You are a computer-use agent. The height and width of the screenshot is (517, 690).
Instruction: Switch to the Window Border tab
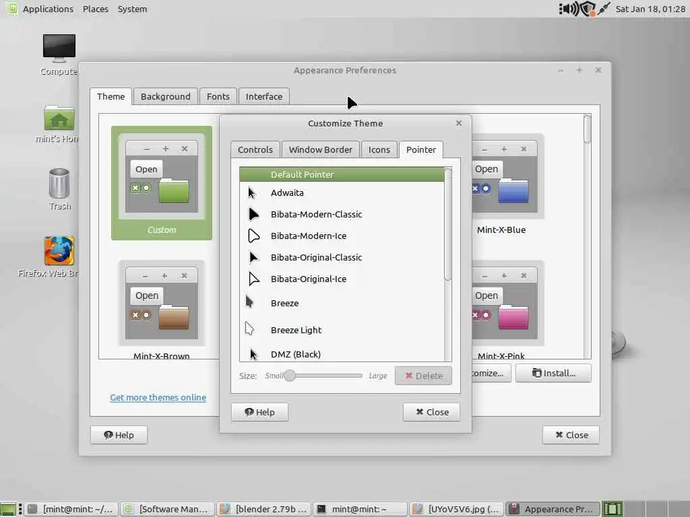point(320,149)
